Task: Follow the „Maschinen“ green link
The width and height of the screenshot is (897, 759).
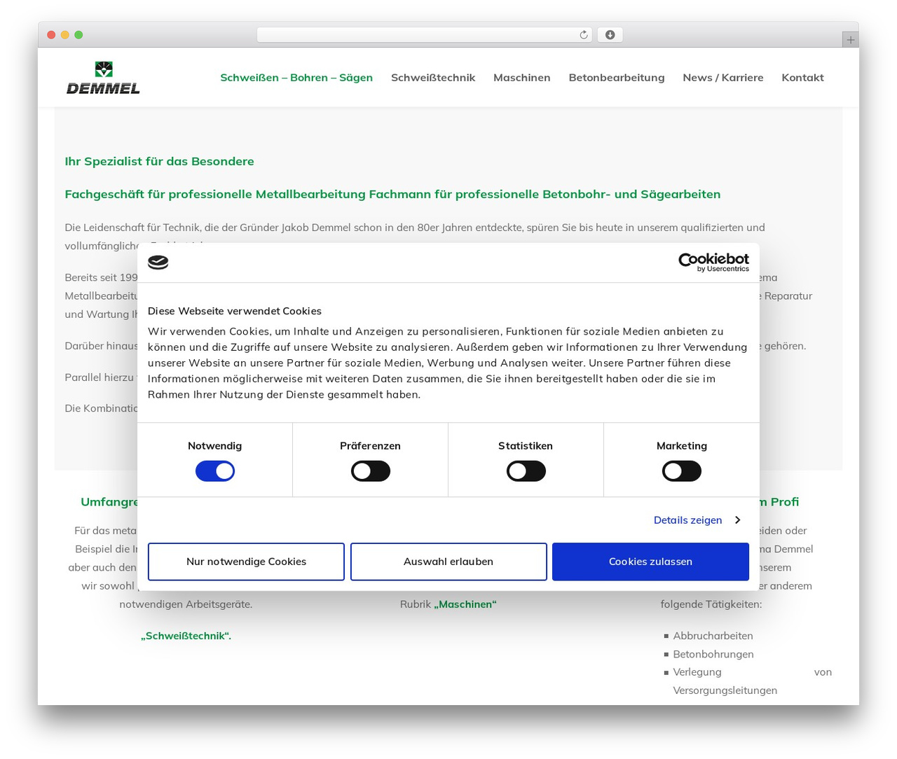Action: (x=465, y=604)
